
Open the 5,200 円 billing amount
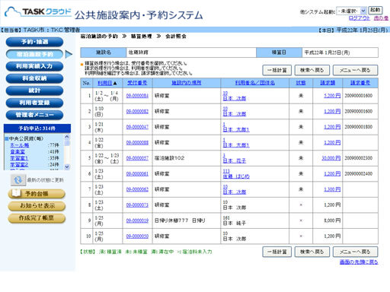(x=332, y=96)
